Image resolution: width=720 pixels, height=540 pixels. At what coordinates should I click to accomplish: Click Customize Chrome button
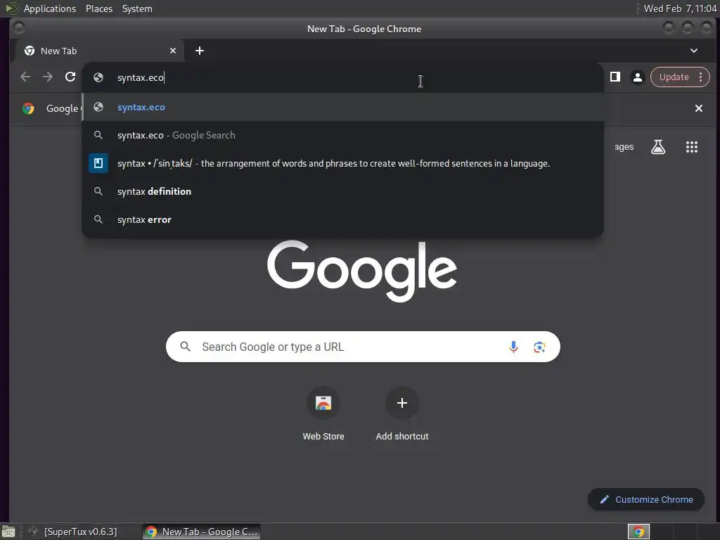646,499
